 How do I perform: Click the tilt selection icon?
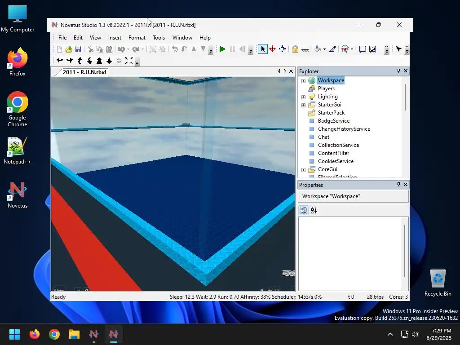coord(184,49)
